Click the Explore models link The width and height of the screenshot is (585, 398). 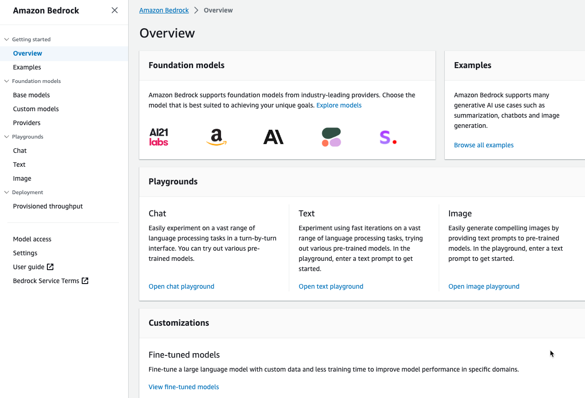coord(339,105)
